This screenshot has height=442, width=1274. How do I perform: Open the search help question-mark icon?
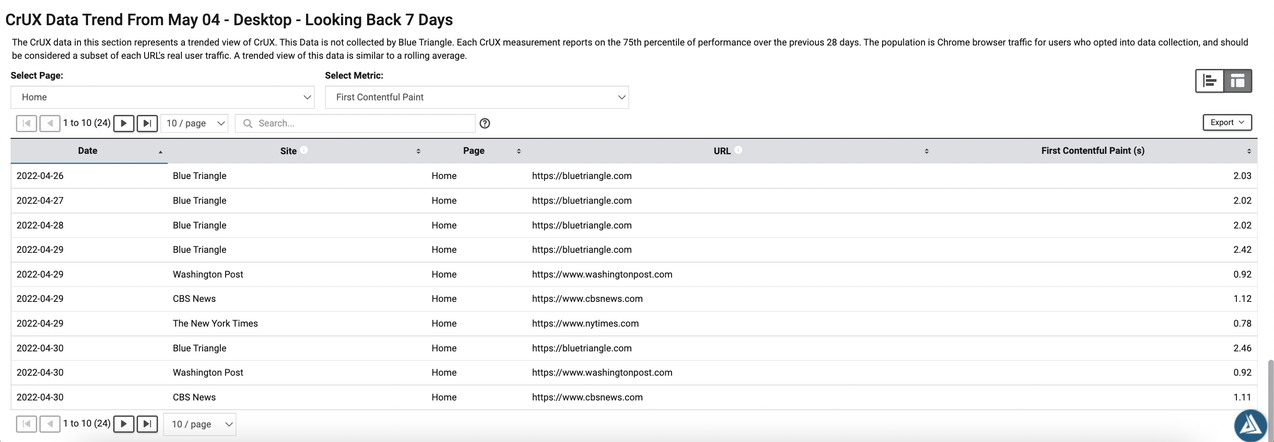tap(485, 124)
